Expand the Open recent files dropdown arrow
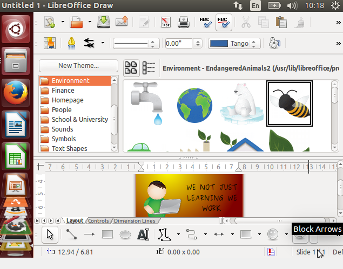 coord(90,22)
